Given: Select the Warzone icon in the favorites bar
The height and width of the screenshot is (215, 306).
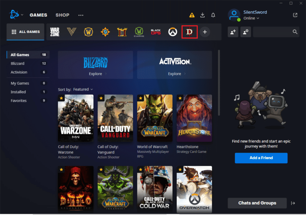Looking at the screenshot, I should [x=54, y=32].
